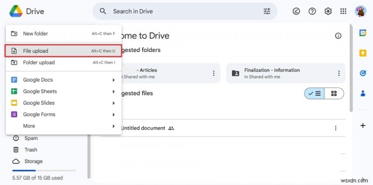
Task: Expand the More submenu arrow
Action: pos(114,126)
